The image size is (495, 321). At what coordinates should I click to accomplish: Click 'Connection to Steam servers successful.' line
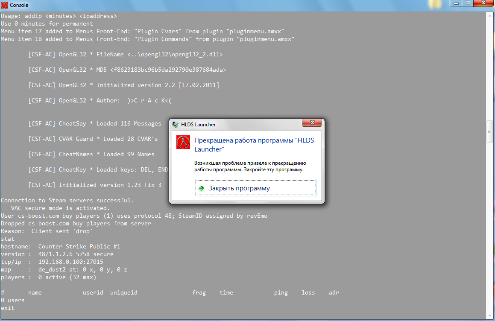click(x=67, y=201)
